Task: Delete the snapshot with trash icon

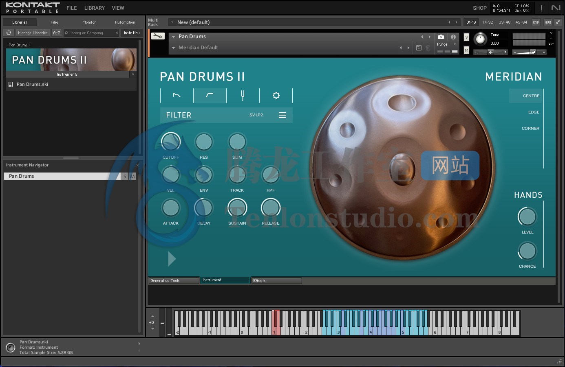Action: [x=428, y=48]
